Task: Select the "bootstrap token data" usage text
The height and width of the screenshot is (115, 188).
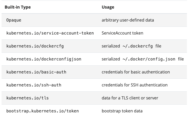Action: click(122, 111)
